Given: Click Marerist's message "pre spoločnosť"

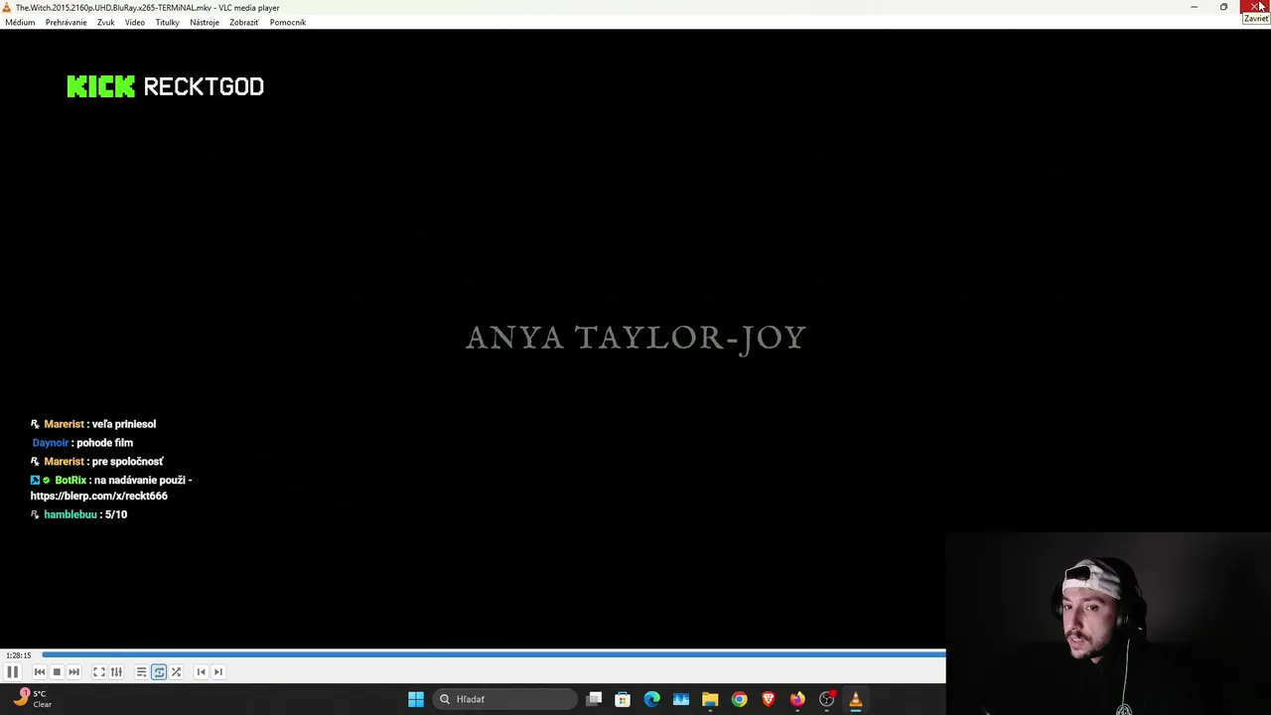Looking at the screenshot, I should click(x=127, y=462).
